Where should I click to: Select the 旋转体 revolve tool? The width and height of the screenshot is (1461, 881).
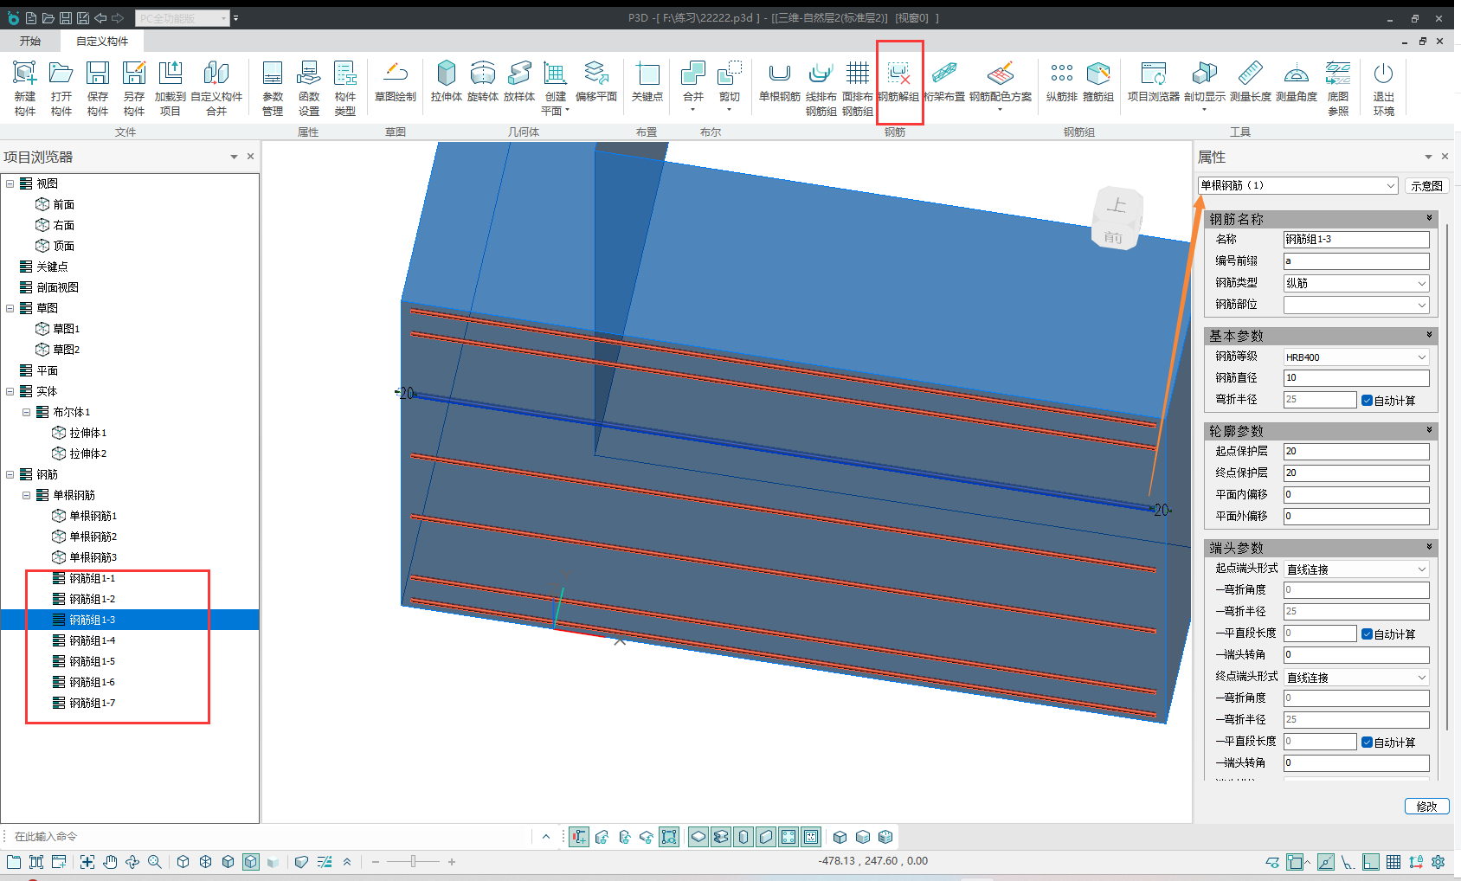(x=482, y=74)
